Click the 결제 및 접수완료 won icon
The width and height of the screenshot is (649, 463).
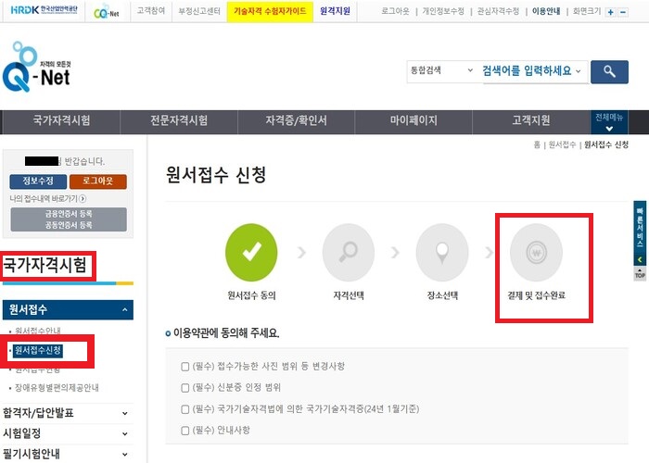point(536,252)
